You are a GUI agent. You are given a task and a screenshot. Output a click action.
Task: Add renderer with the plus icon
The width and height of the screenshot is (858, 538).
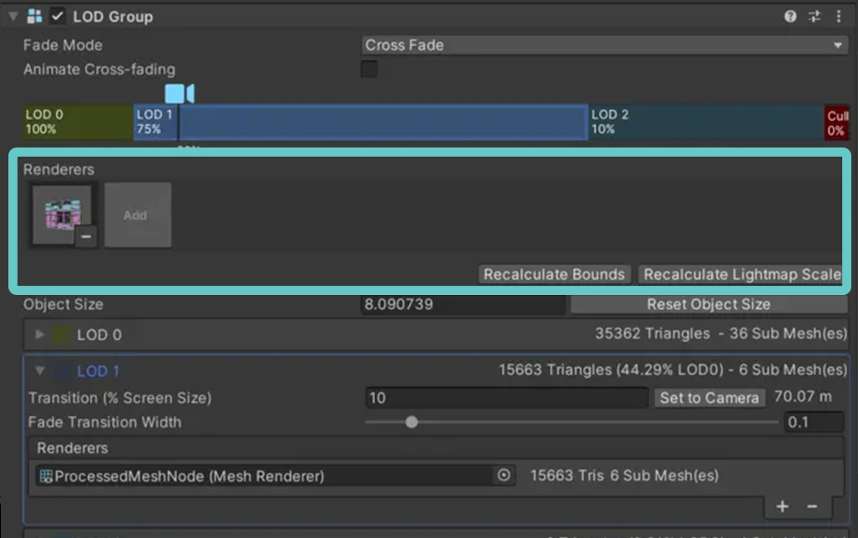782,506
